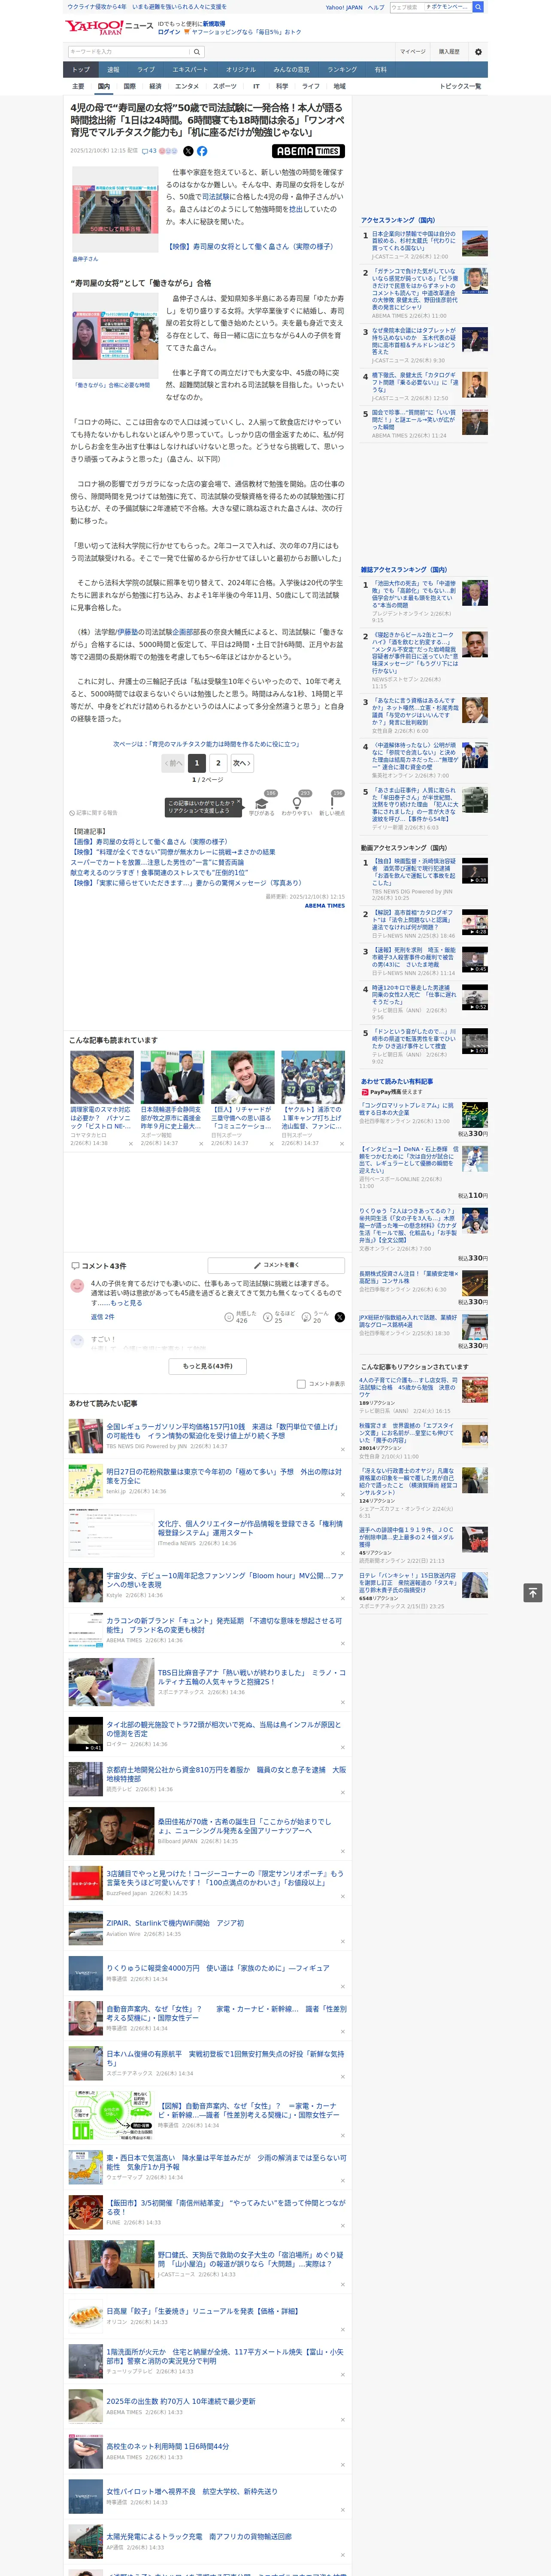Click the ヘルプ link
This screenshot has width=551, height=2576.
pos(376,7)
